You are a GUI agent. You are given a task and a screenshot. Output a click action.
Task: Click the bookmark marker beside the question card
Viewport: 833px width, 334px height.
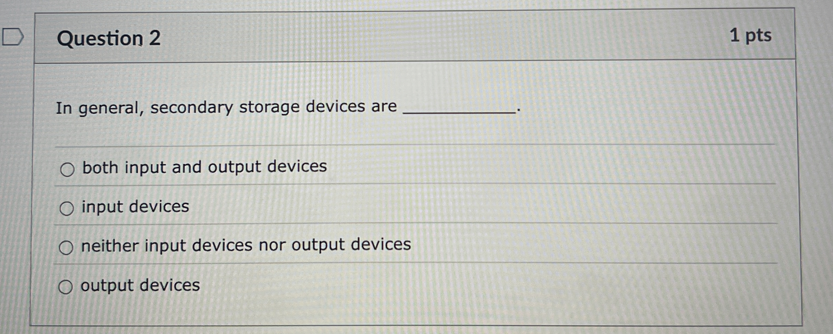[x=13, y=35]
